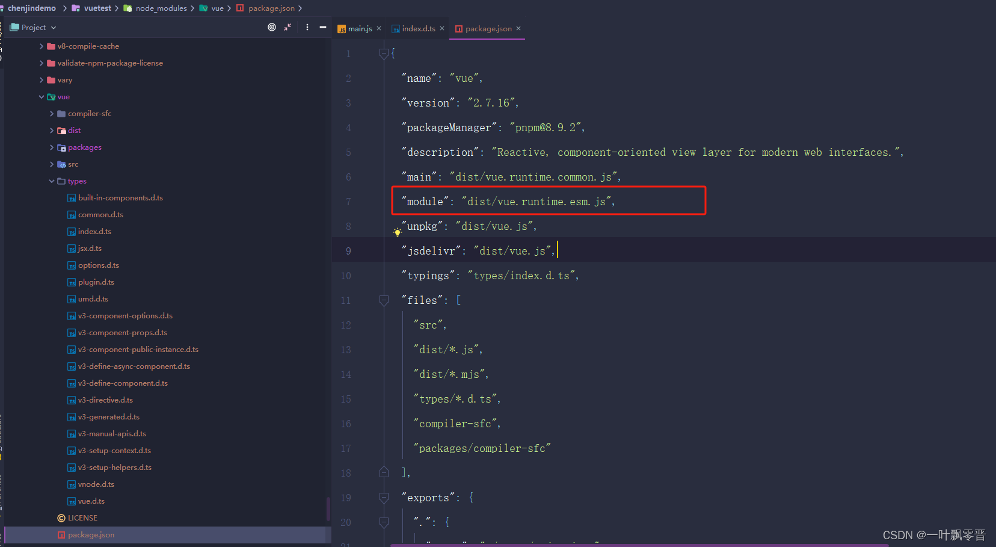Click line number 9 in gutter
This screenshot has width=996, height=547.
click(348, 251)
